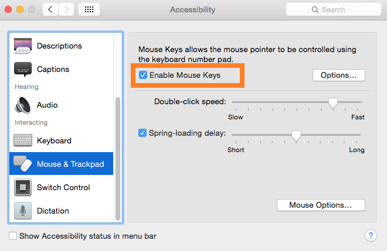Click the sidebar list scrollbar
Screen dimensions: 387x251
(x=119, y=158)
